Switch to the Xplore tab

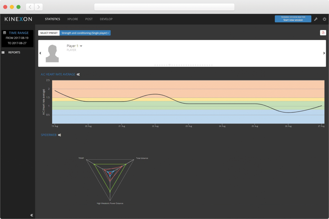(x=73, y=19)
